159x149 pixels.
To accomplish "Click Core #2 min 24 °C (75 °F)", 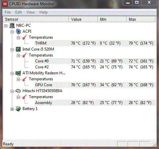I will click(x=111, y=67).
